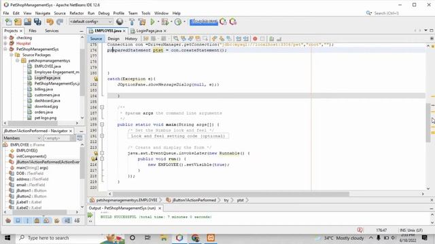Click the globe browser icon in toolbar
Screen dimensions: 435x244
point(120,22)
